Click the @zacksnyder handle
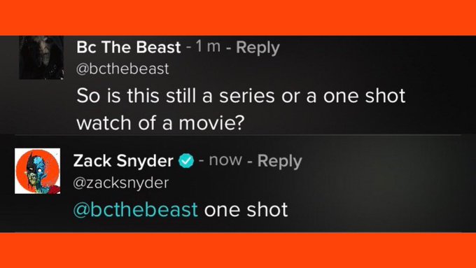The height and width of the screenshot is (268, 476). tap(121, 183)
